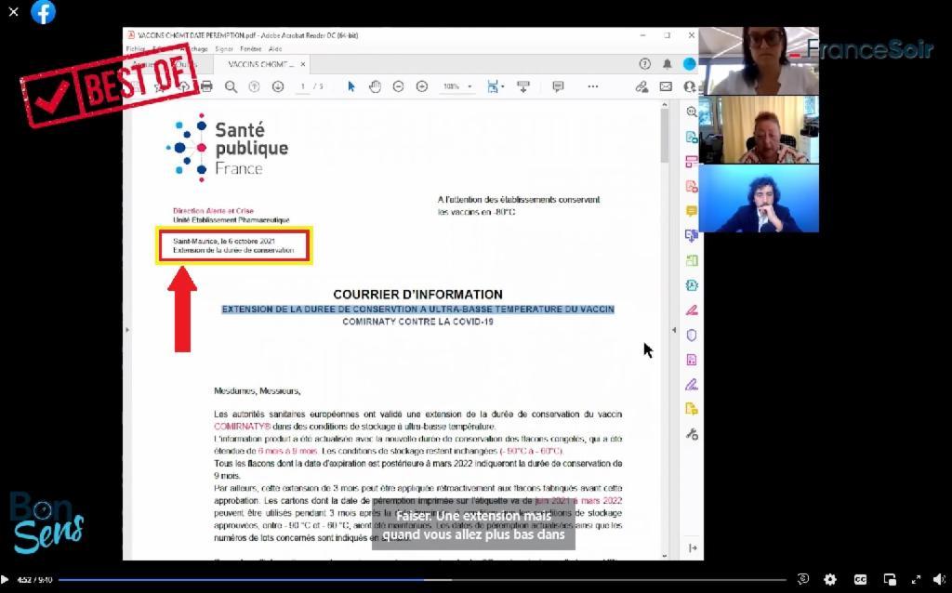Open the Facebook logo home link
Viewport: 952px width, 593px height.
43,11
